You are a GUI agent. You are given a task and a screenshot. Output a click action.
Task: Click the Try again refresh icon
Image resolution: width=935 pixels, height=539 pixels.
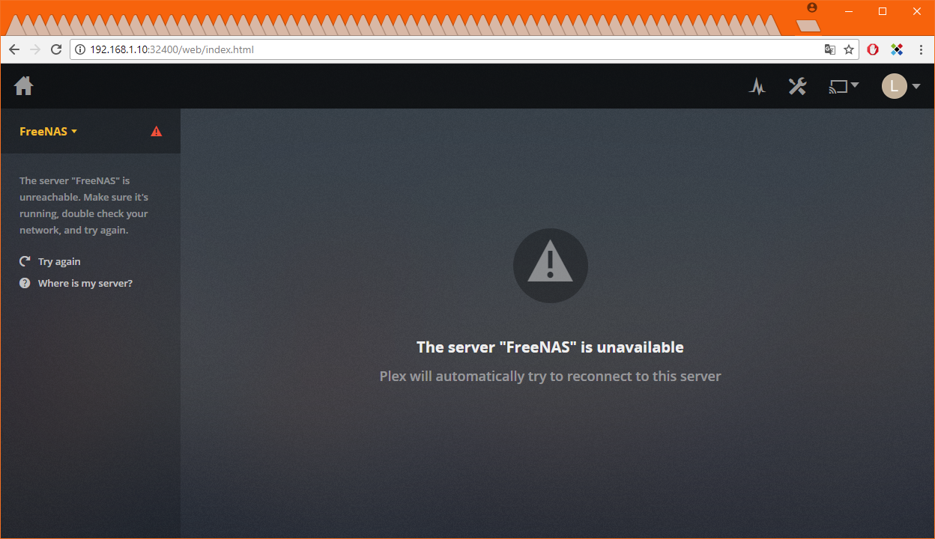point(25,261)
